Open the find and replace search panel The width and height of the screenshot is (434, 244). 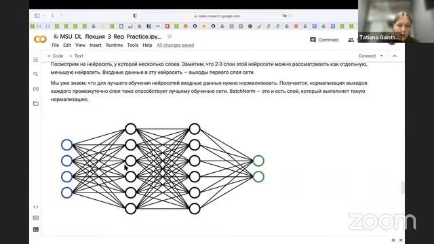click(36, 74)
